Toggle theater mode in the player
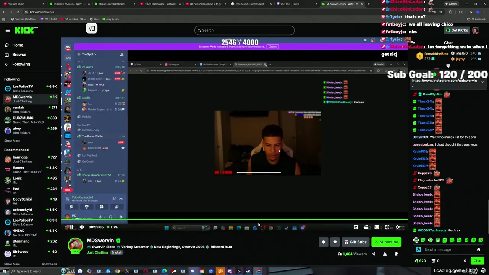Screen dimensions: 489x275 click(x=377, y=227)
